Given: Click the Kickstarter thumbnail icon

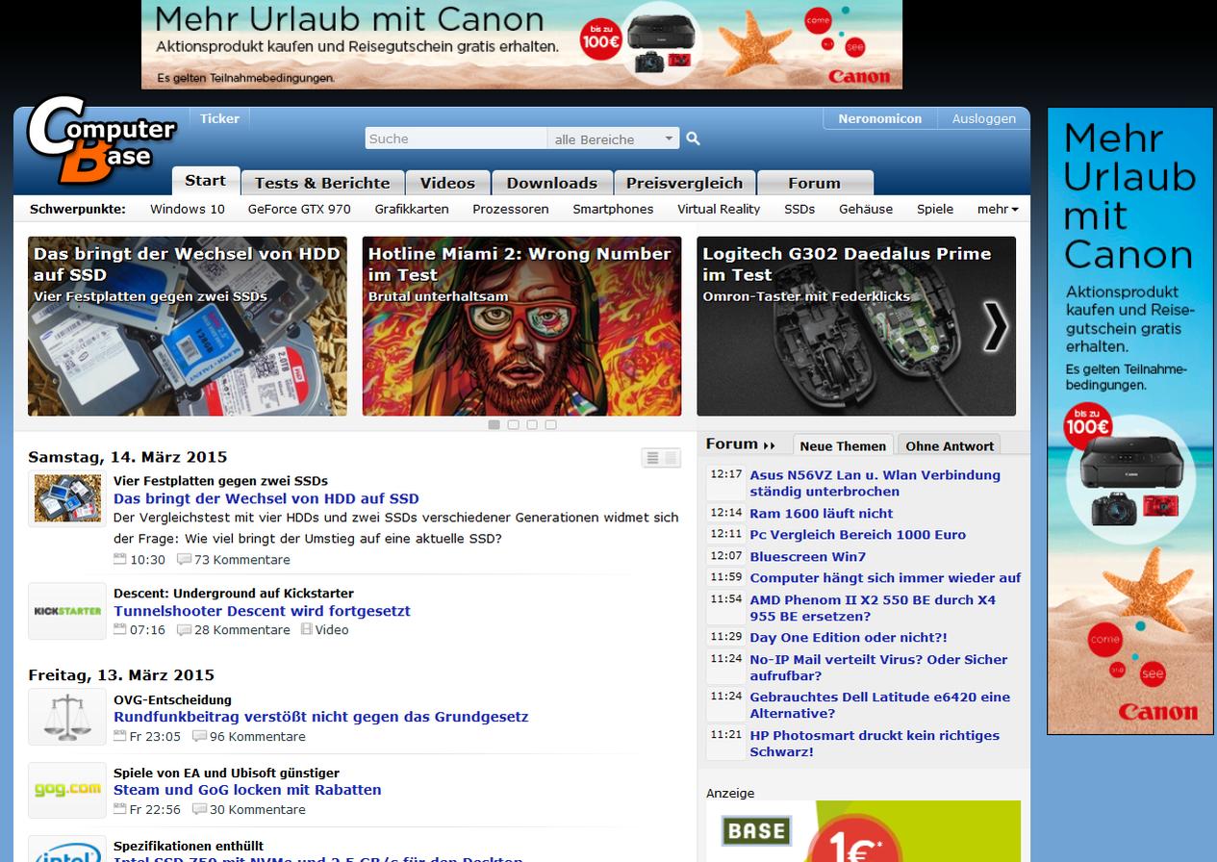Looking at the screenshot, I should (x=67, y=611).
